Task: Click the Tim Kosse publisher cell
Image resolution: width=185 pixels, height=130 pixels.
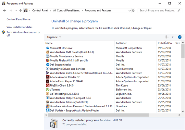Action: (122, 85)
